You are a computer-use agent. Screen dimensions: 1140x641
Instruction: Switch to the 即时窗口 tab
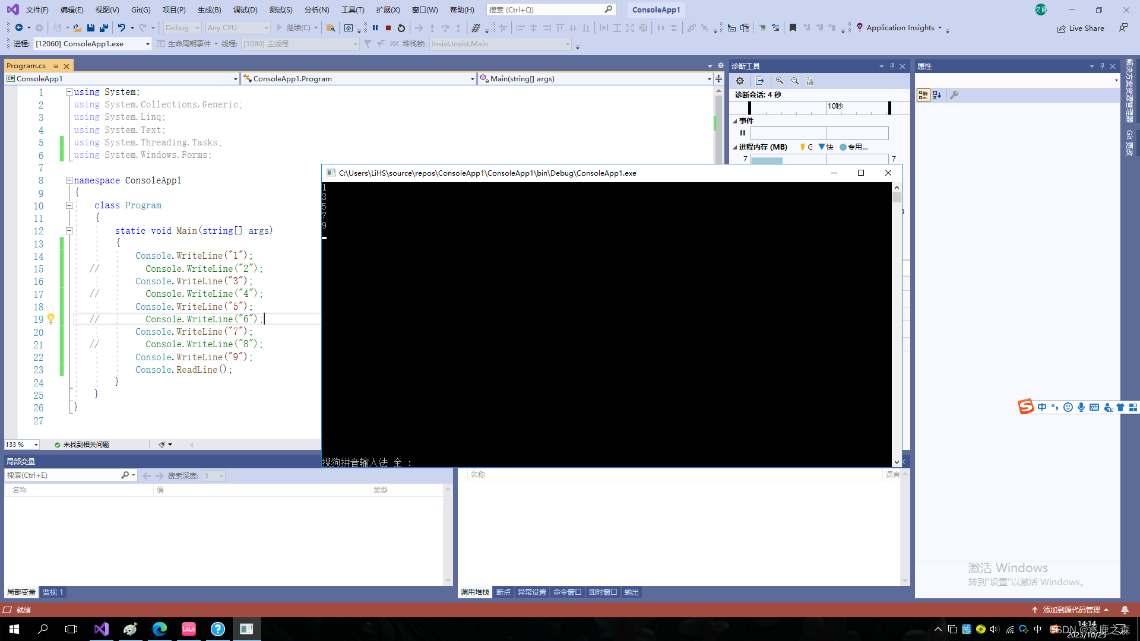click(x=603, y=592)
